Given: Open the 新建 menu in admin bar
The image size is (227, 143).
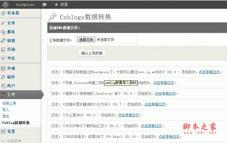Looking at the screenshot, I should 64,5.
